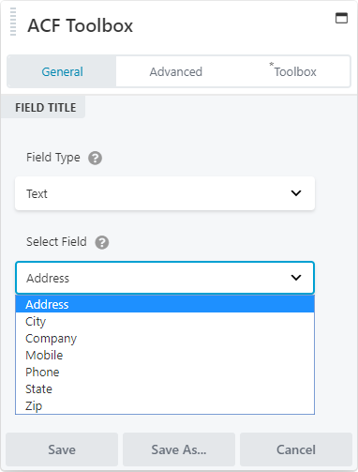The image size is (358, 472).
Task: Open the Field Type dropdown
Action: pyautogui.click(x=165, y=193)
